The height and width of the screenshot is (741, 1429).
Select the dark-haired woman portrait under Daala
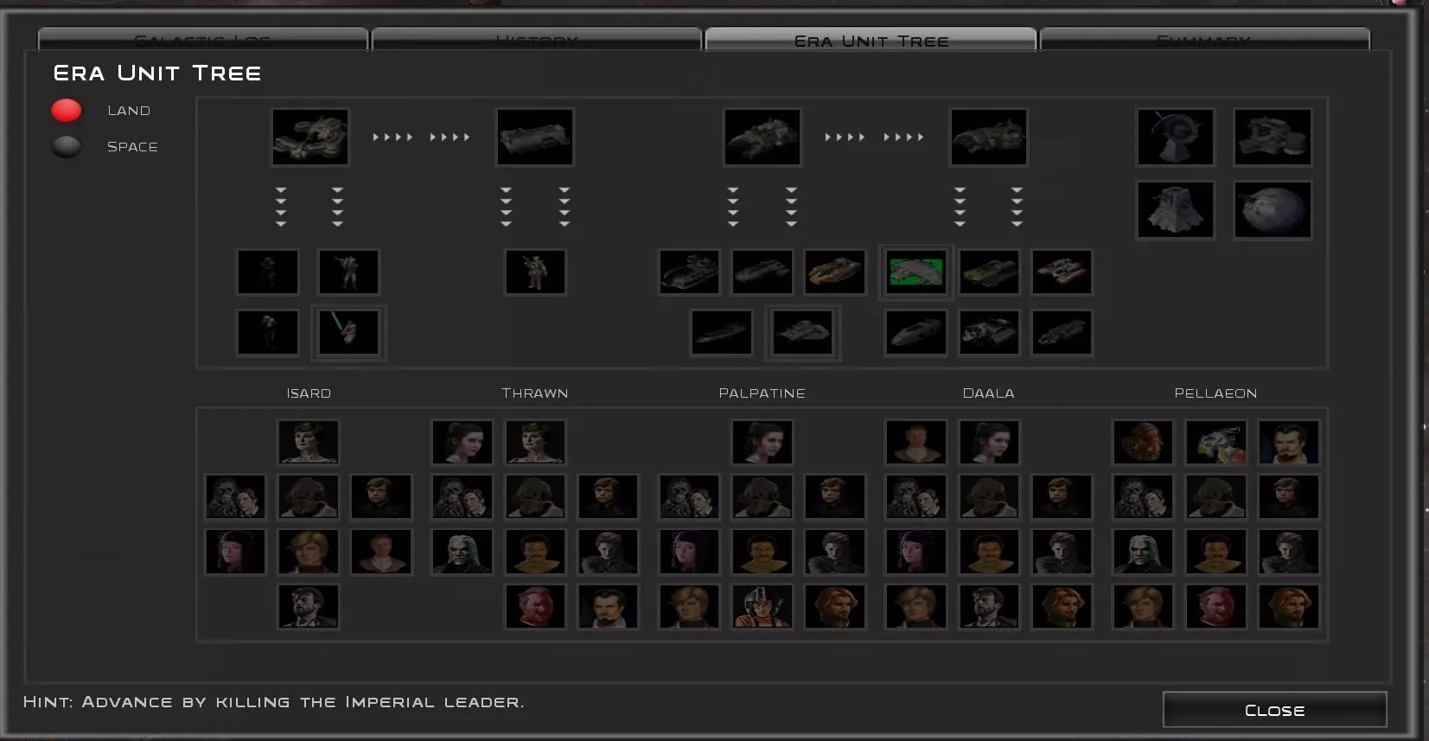click(916, 552)
